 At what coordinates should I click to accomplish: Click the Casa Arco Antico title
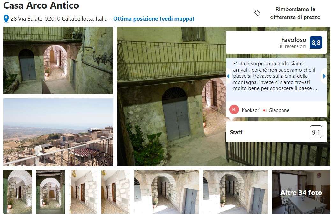click(x=41, y=5)
